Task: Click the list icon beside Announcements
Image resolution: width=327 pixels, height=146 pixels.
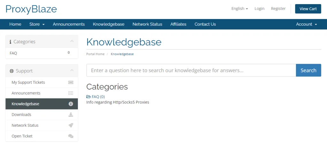Action: 71,93
